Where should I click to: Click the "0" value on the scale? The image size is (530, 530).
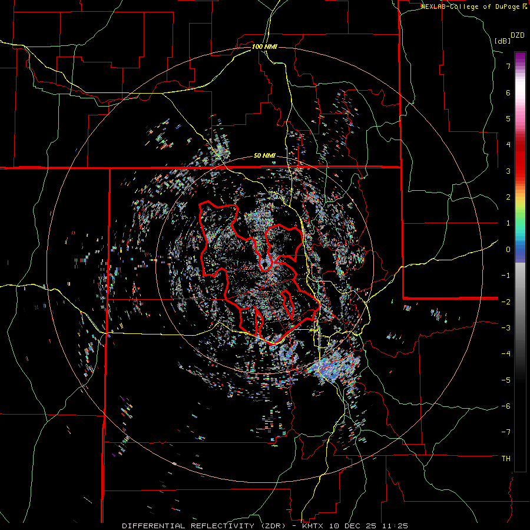[x=508, y=249]
